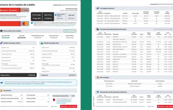Click the Transacciones de periodos anteriores calendar icon
The image size is (173, 110).
point(98,92)
